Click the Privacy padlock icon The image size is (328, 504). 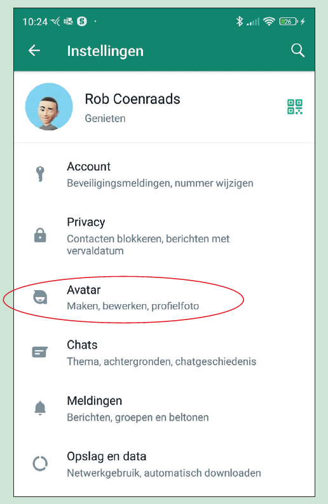(x=40, y=235)
